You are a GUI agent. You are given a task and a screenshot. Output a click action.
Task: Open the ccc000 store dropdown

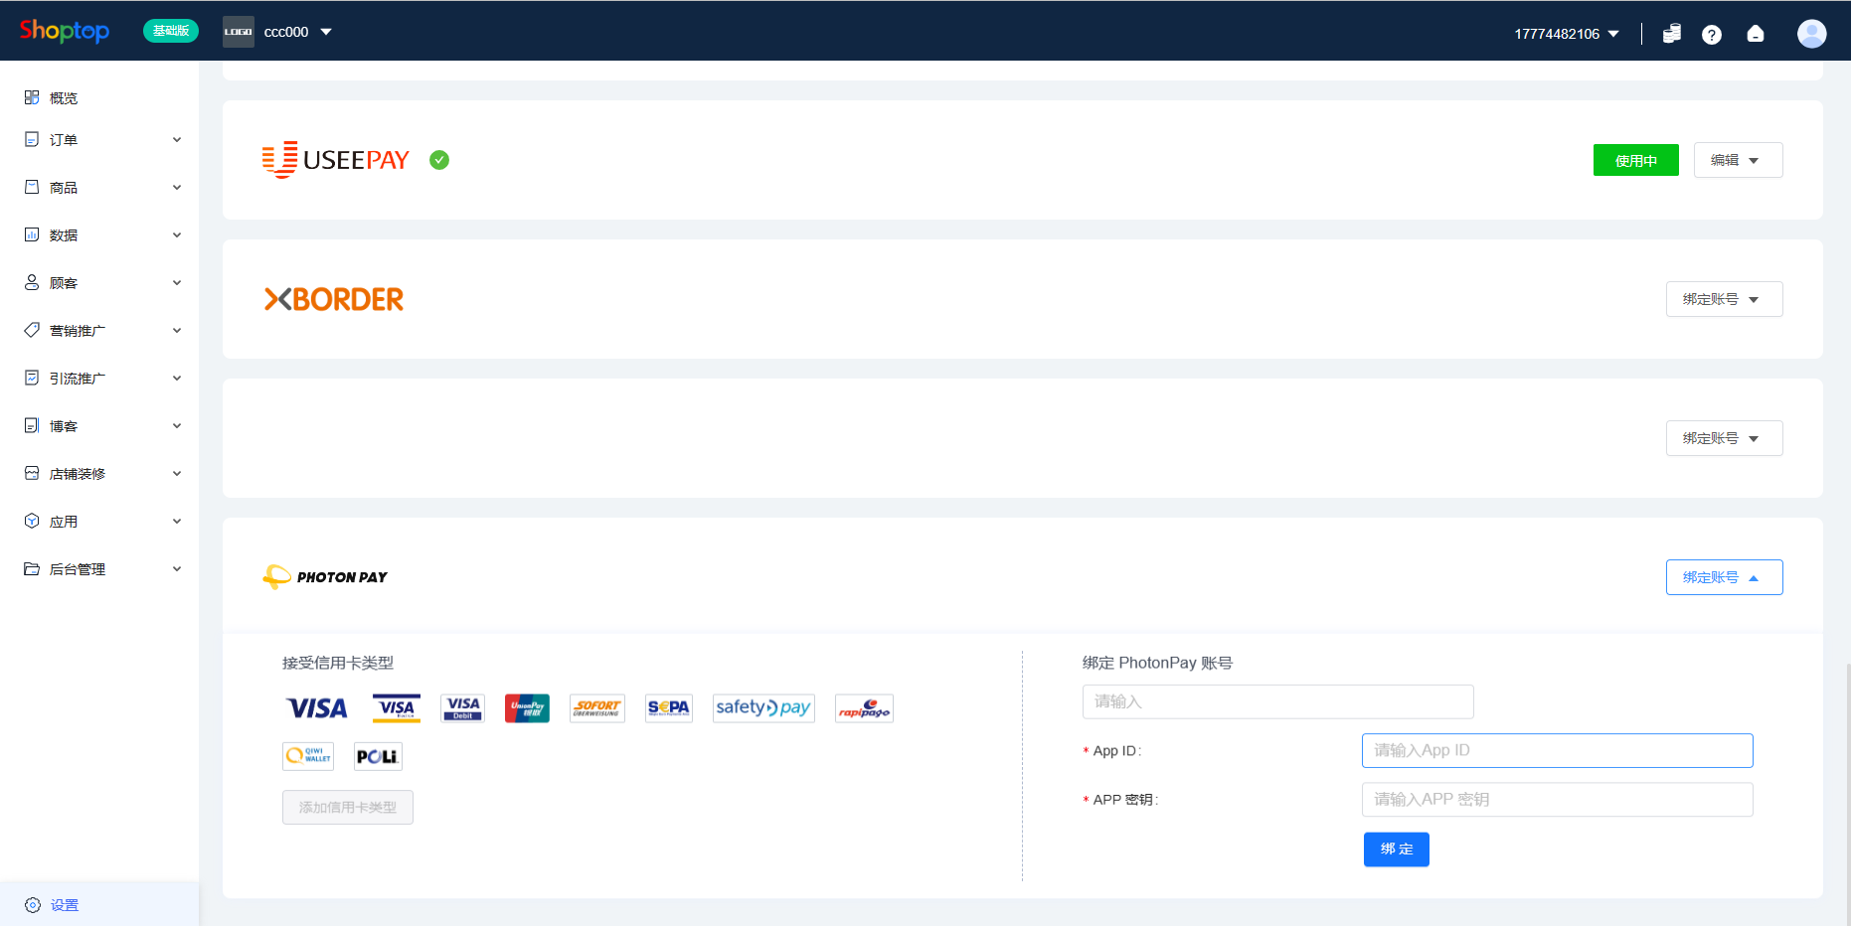298,32
